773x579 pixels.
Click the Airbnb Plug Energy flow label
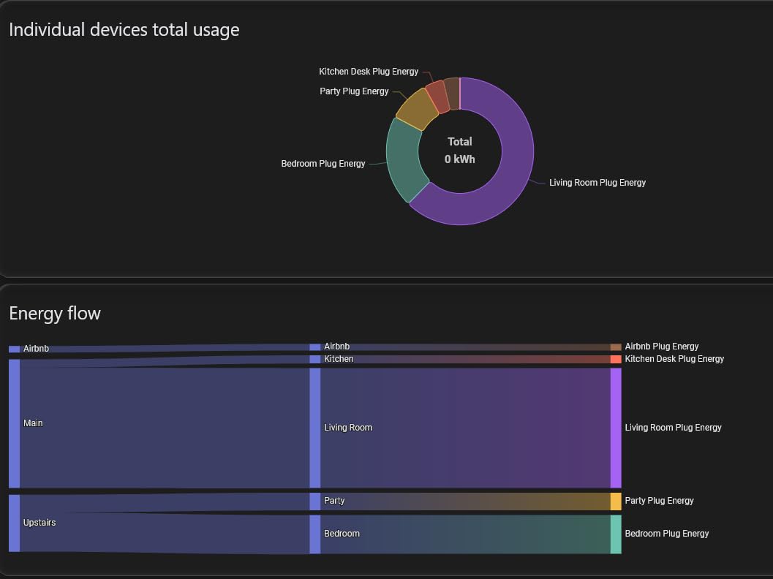tap(661, 347)
